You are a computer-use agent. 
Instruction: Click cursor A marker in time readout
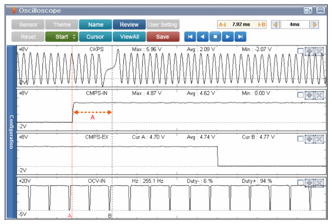pyautogui.click(x=222, y=25)
